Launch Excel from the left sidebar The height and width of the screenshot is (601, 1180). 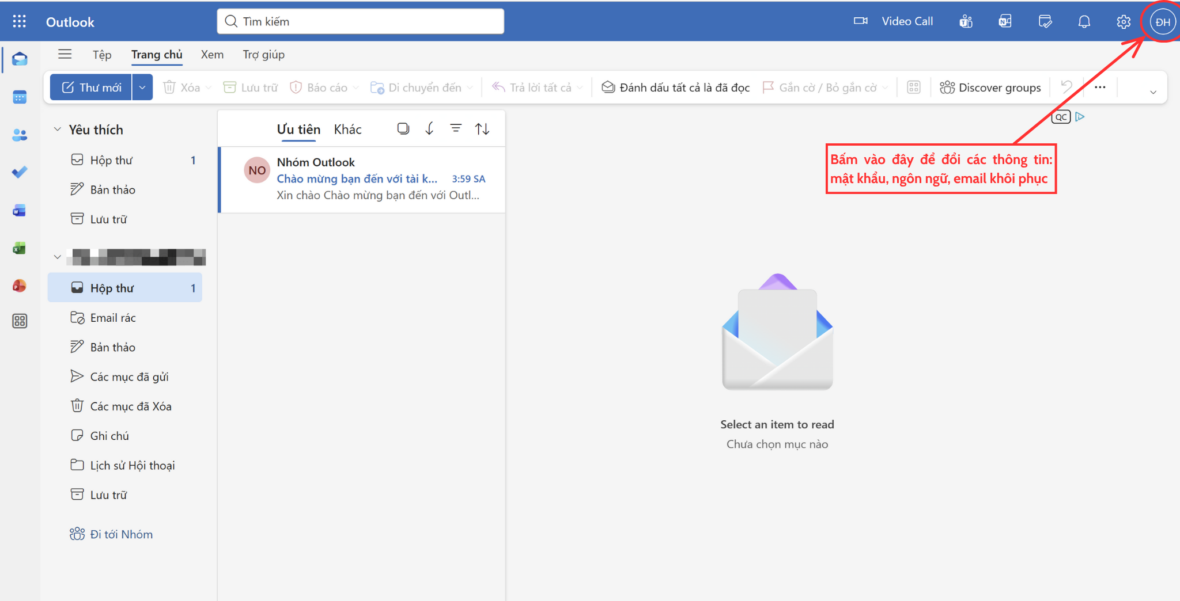[x=20, y=248]
